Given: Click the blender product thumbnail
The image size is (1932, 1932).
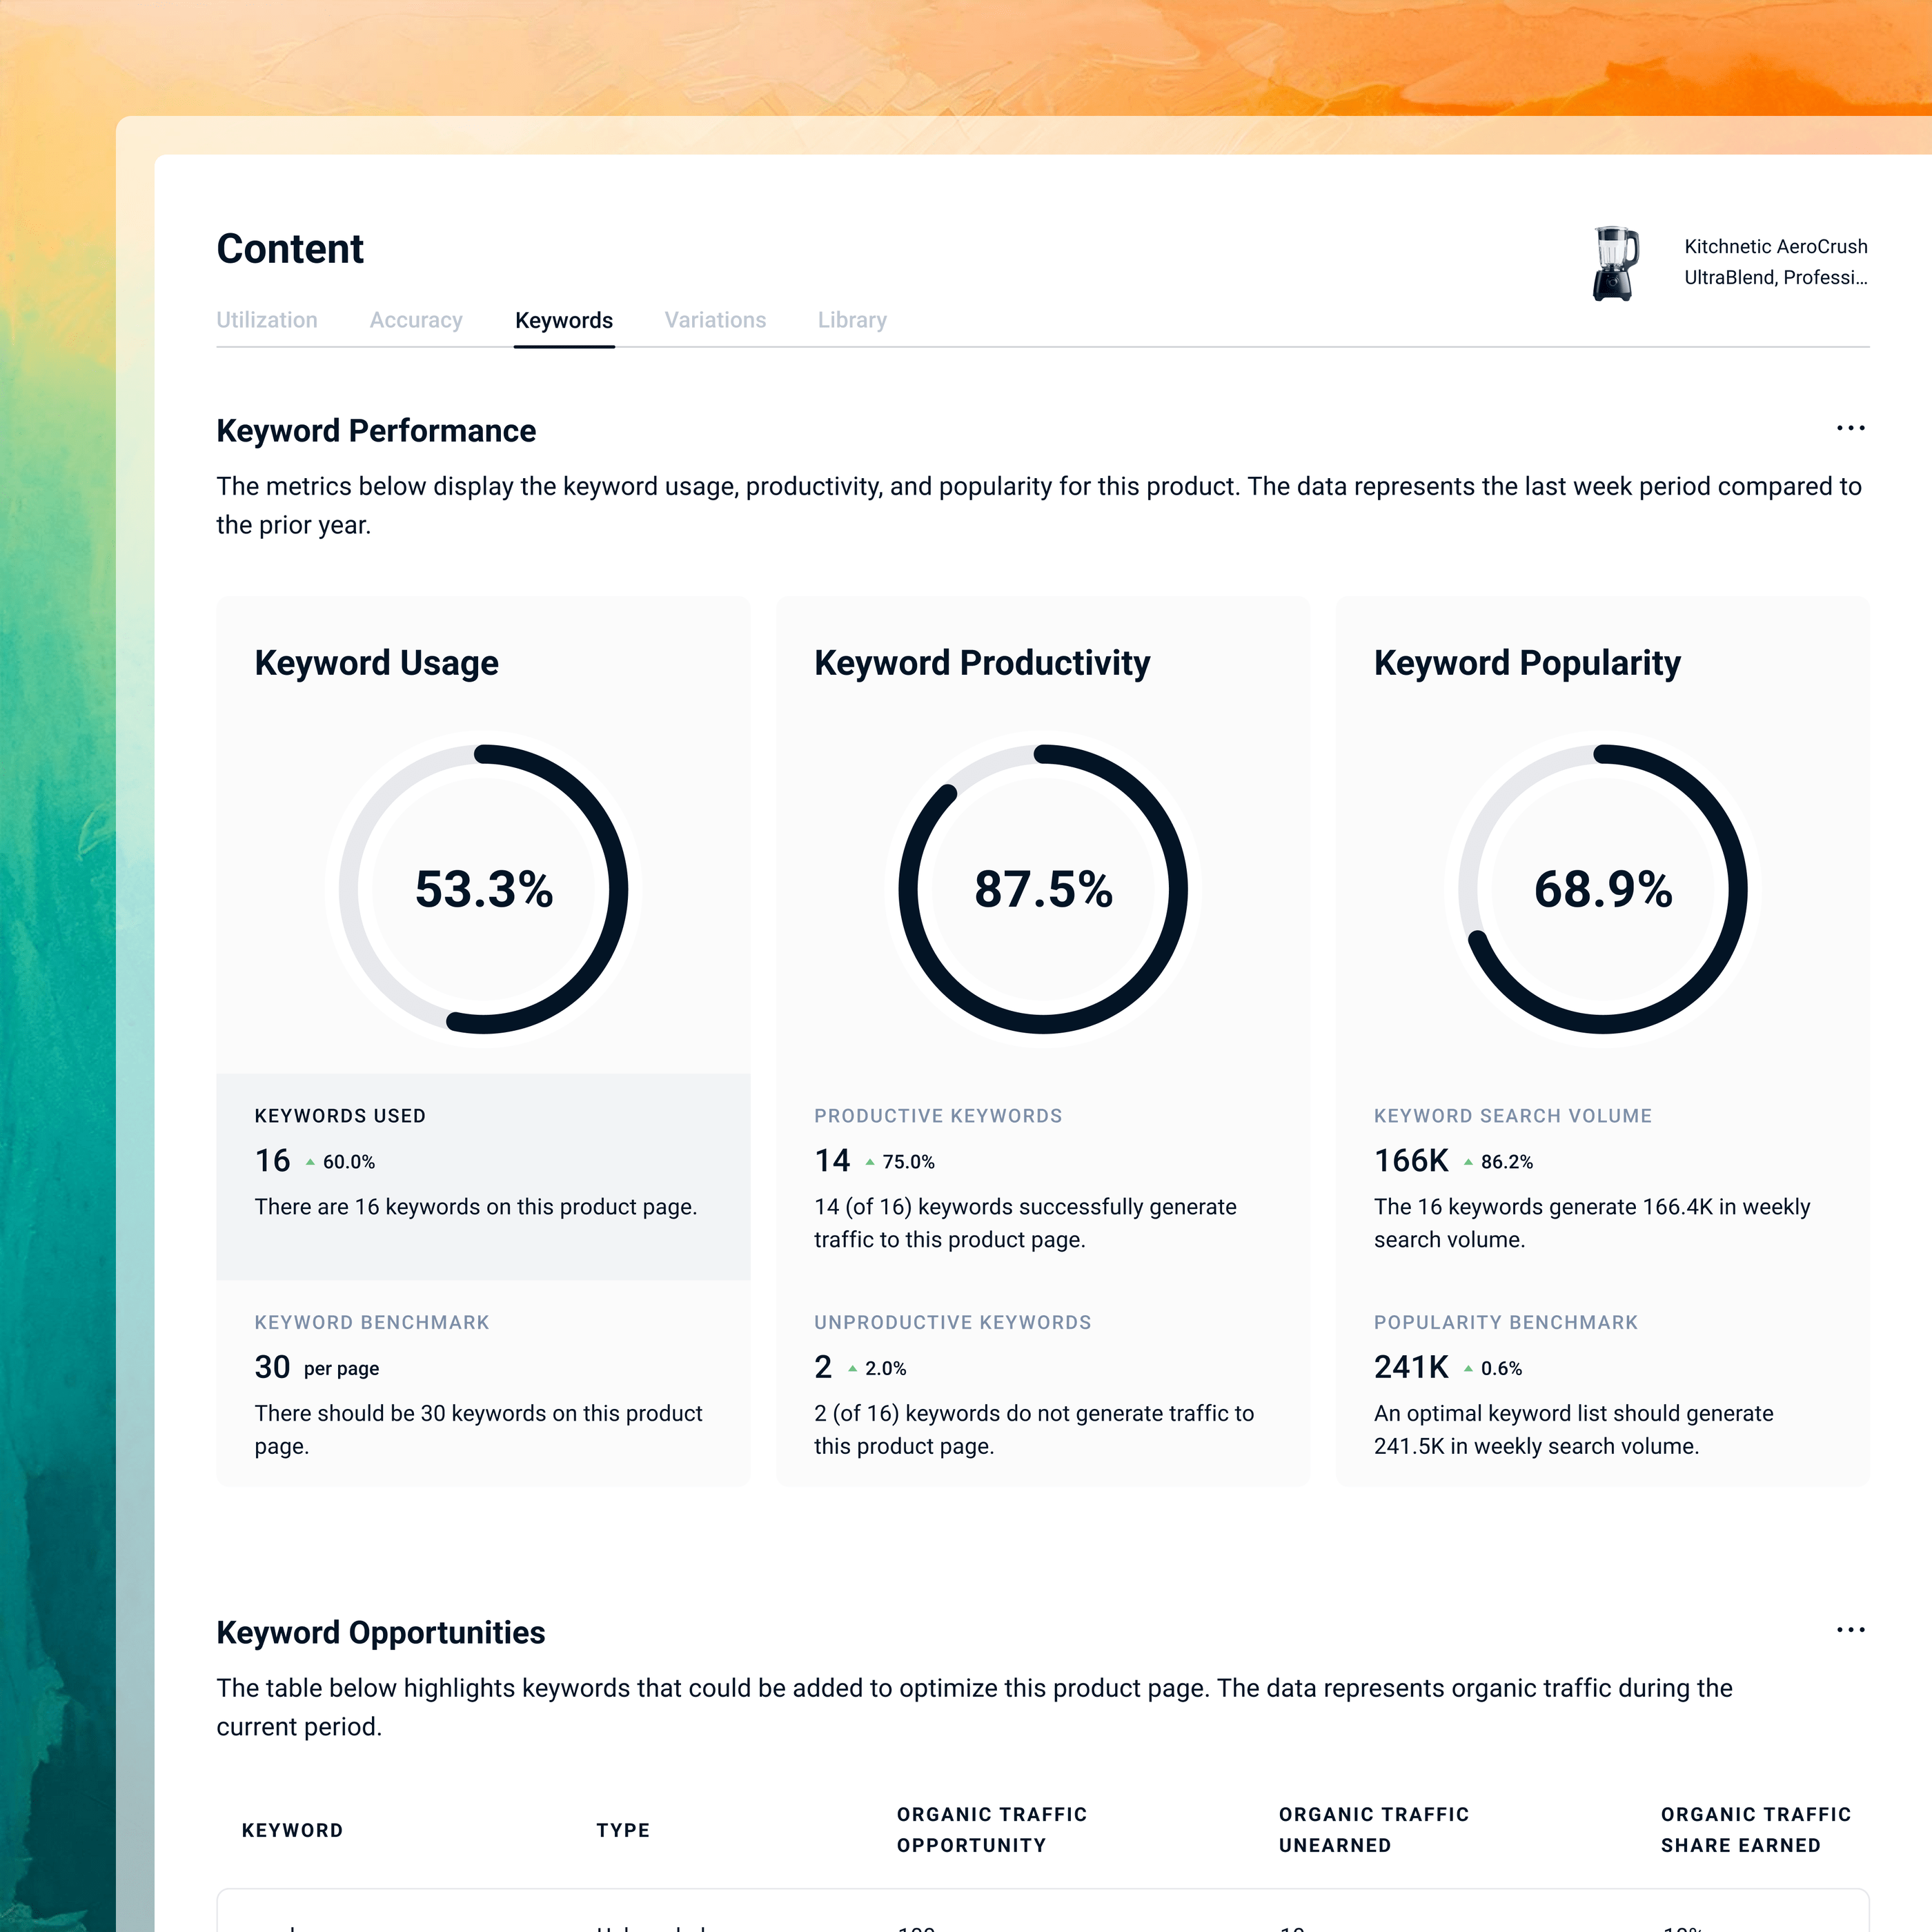Looking at the screenshot, I should tap(1615, 263).
